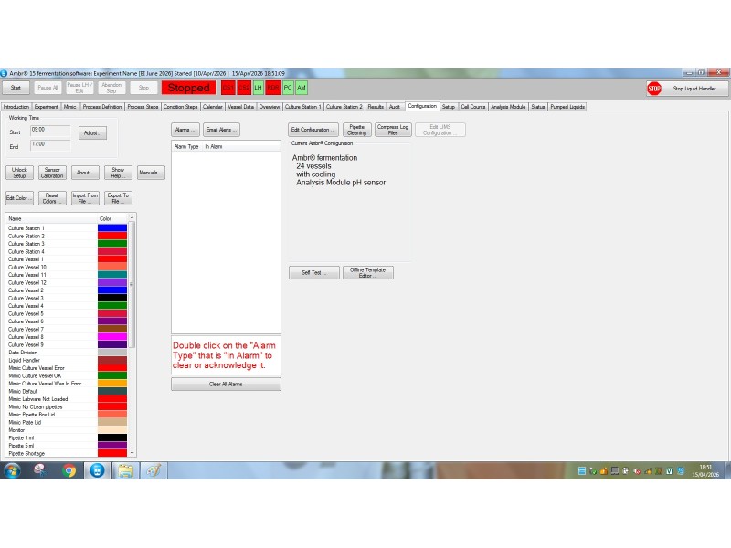
Task: Click the Edit Configuration button
Action: click(x=313, y=130)
